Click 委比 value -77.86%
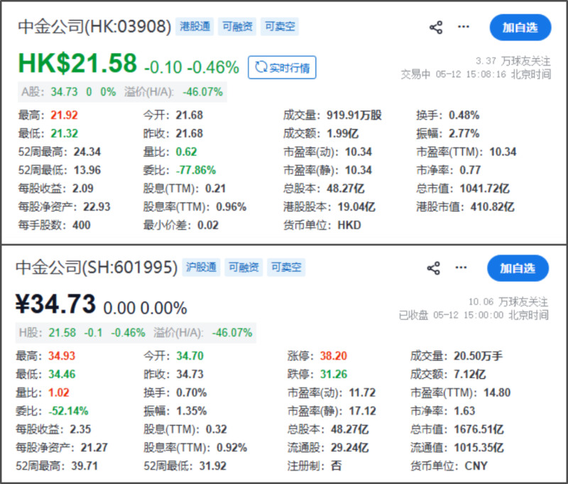The height and width of the screenshot is (484, 568). click(196, 170)
